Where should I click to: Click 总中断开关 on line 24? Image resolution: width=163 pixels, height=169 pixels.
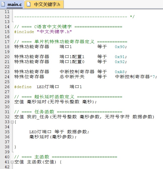pyautogui.click(x=72, y=77)
